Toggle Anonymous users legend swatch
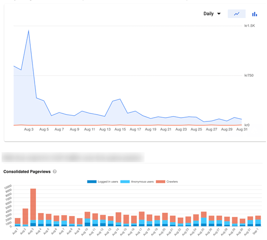Image resolution: width=267 pixels, height=240 pixels. [x=125, y=181]
